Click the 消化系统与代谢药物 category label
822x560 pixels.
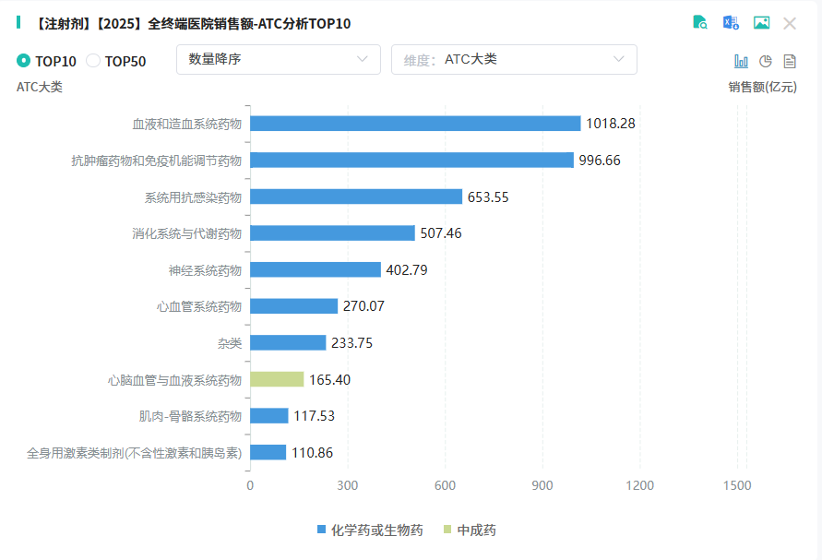tap(186, 233)
